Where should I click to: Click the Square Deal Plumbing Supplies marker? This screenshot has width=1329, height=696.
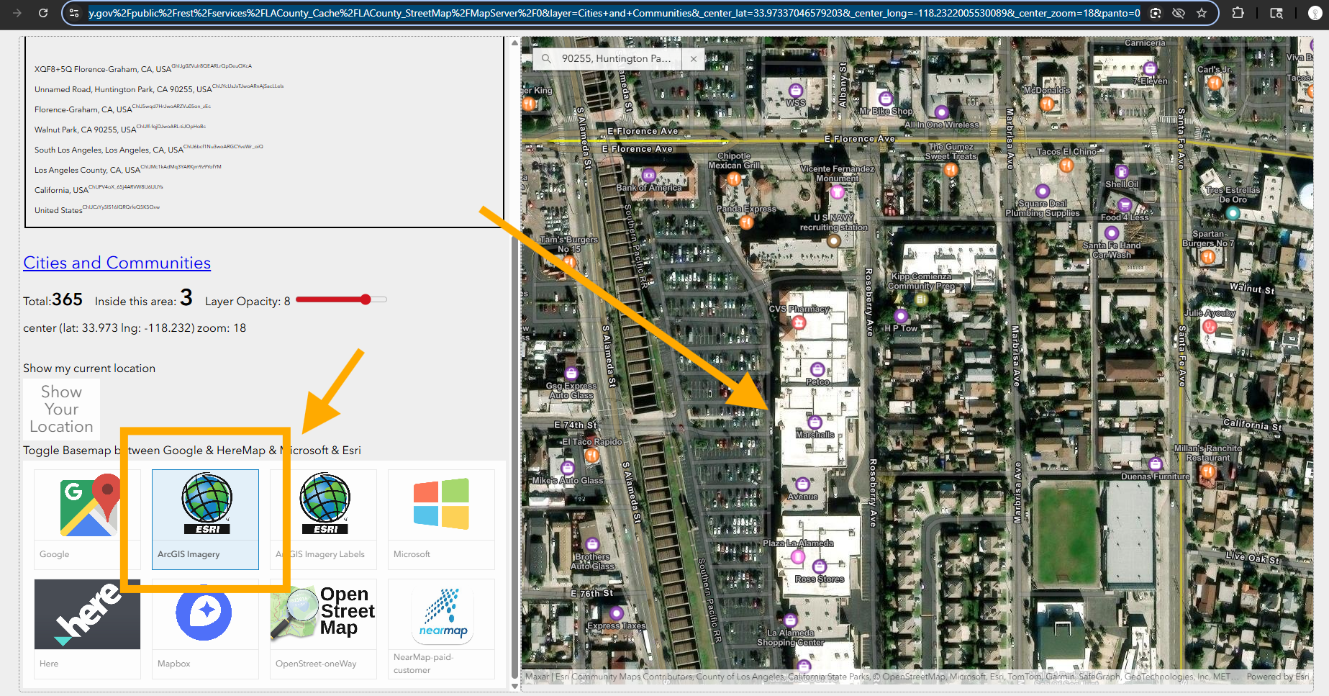coord(1043,191)
